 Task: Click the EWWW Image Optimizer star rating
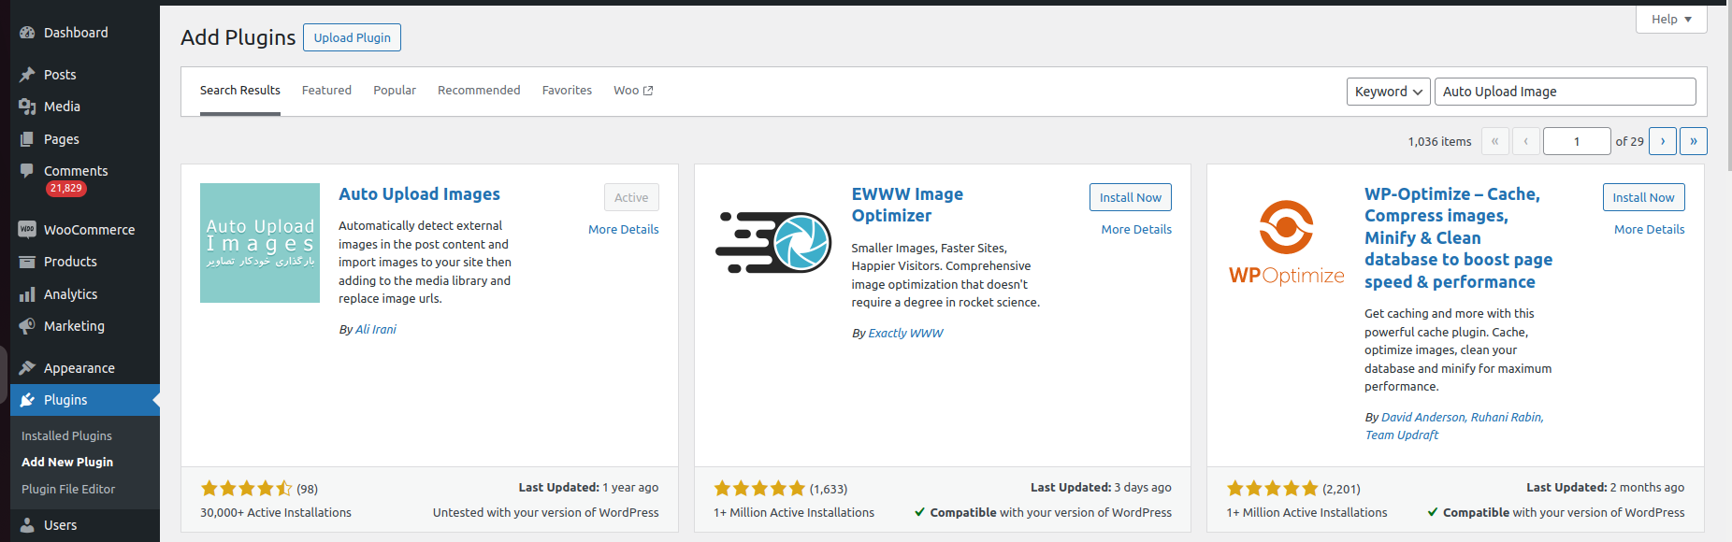coord(759,489)
